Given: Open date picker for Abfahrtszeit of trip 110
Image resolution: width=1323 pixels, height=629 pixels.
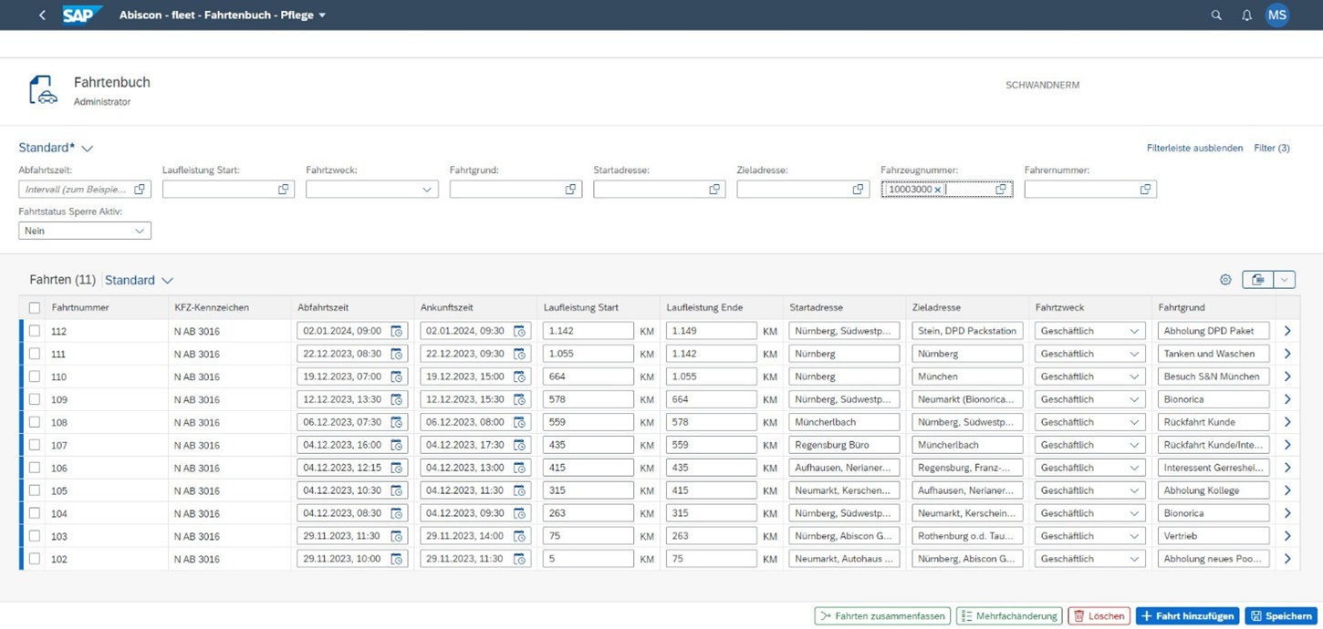Looking at the screenshot, I should (397, 376).
